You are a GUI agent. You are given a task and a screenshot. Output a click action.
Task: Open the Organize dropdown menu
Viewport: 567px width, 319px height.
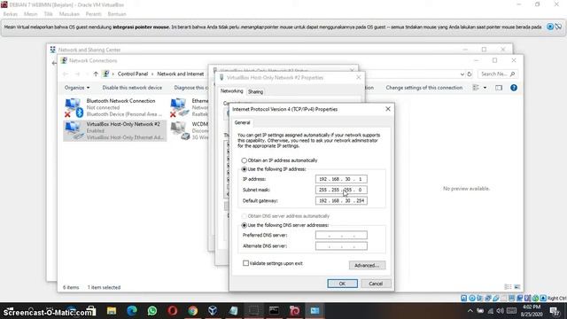pyautogui.click(x=77, y=88)
